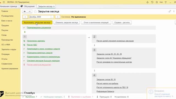Close the Закрытие месяца tab
The image size is (176, 99).
click(54, 6)
